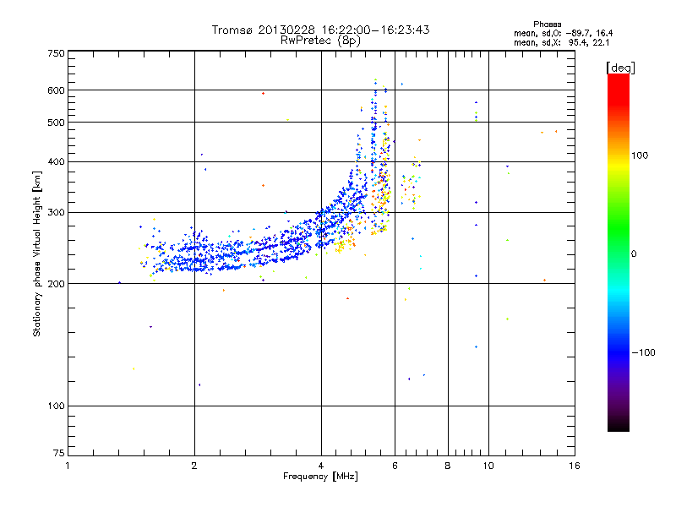Click the y-axis tick label '300'
676x507 pixels.
tap(57, 212)
